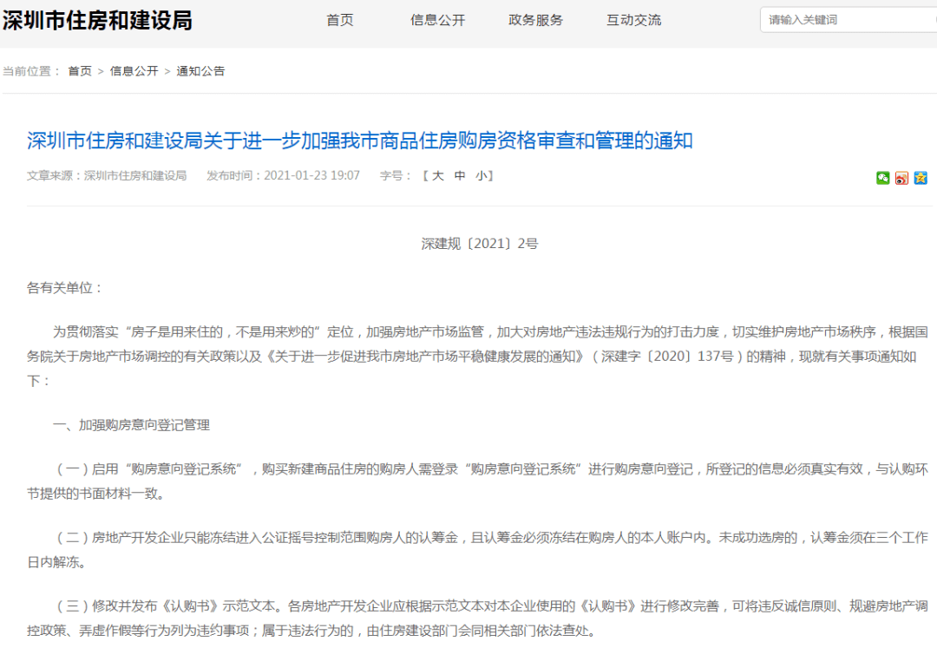Open 互动交流 navigation menu

pos(633,20)
